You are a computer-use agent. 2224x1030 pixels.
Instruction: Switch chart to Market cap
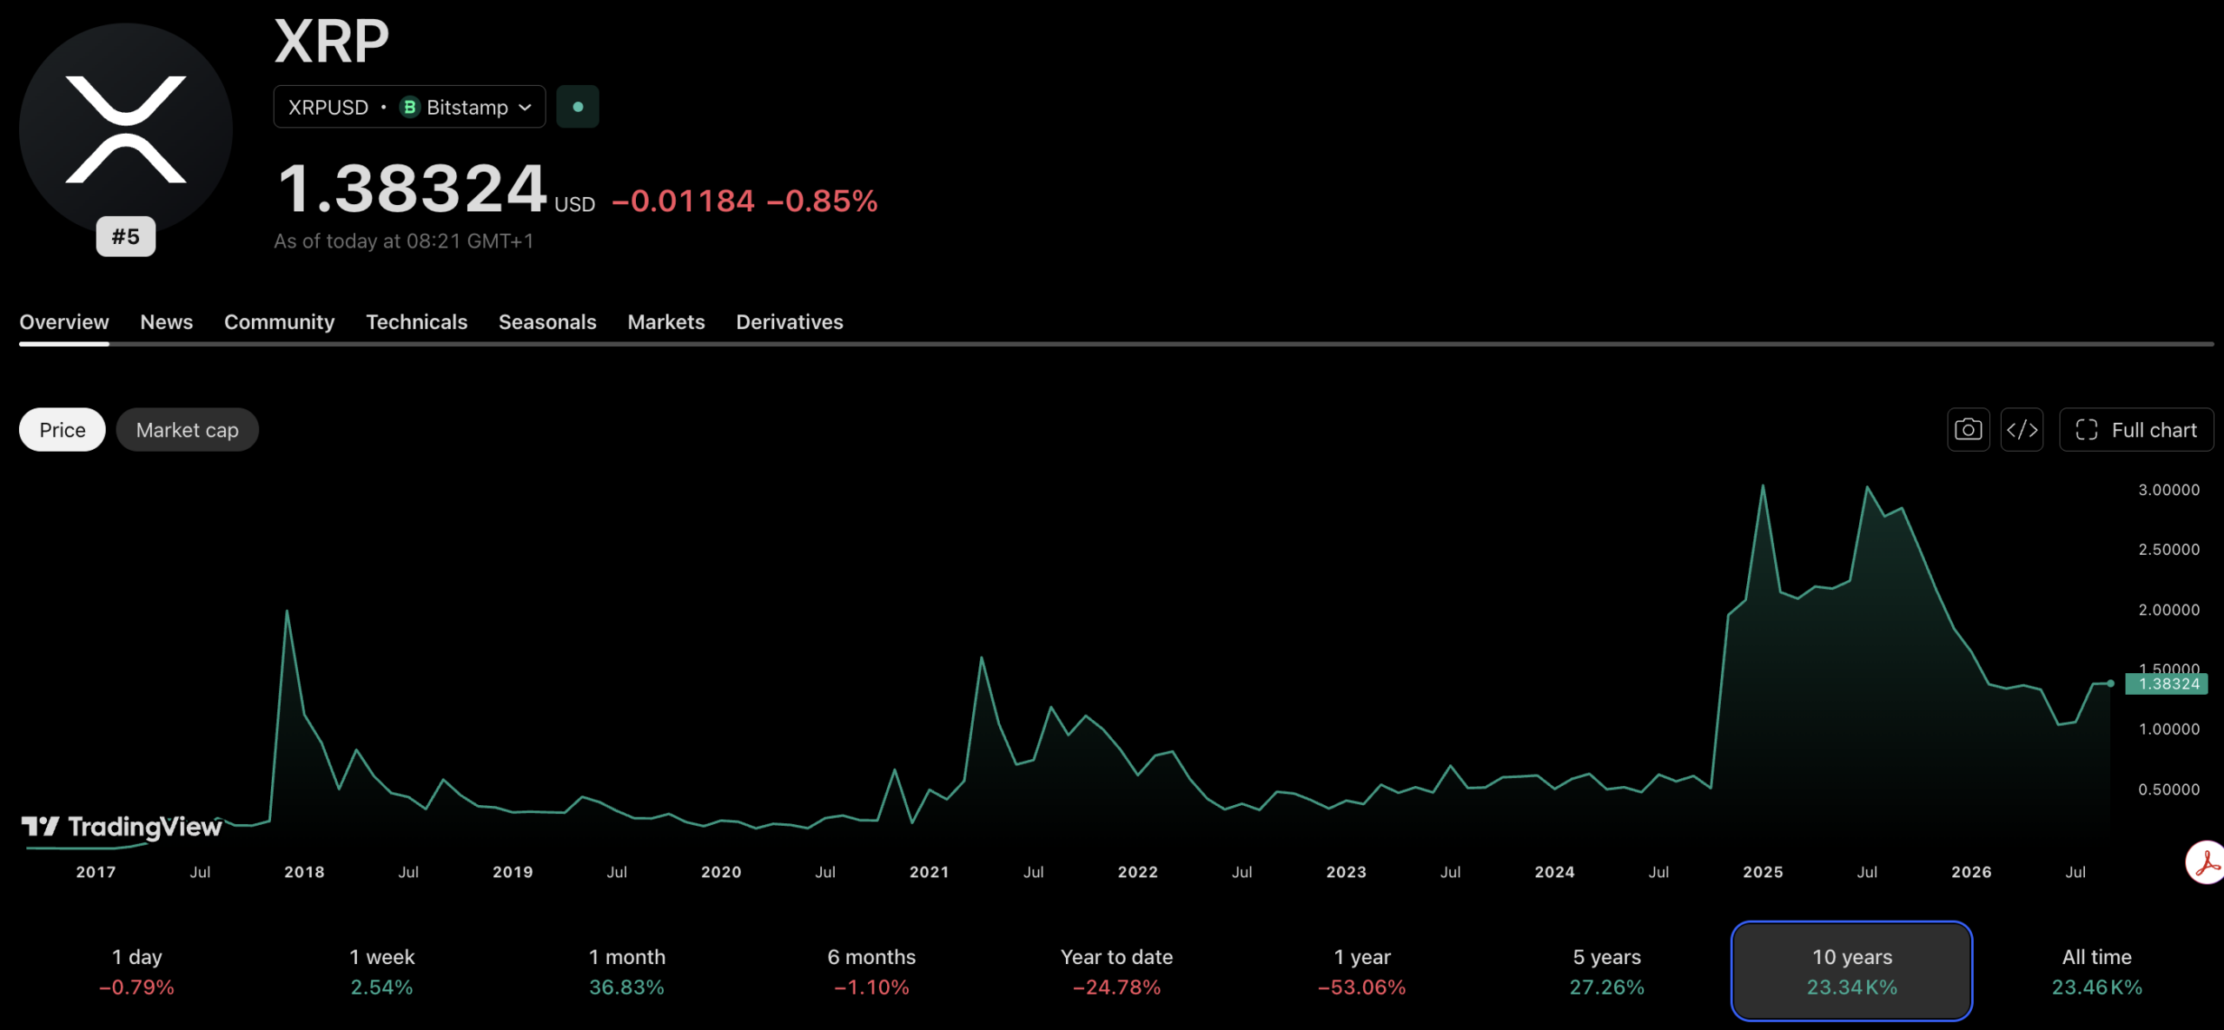tap(187, 430)
